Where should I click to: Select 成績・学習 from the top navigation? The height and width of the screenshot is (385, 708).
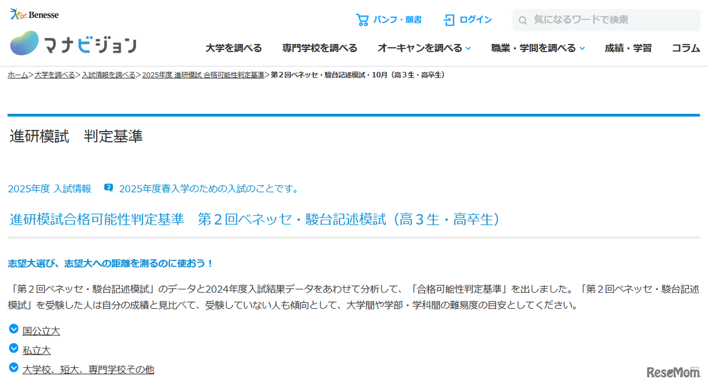click(628, 48)
